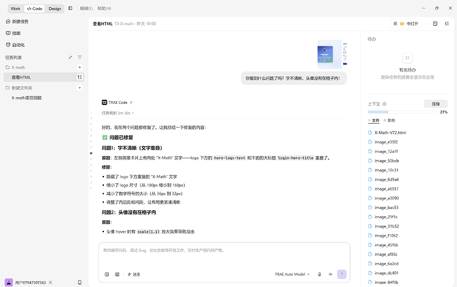
Task: Click the 新建任务 new task icon
Action: pos(8,22)
